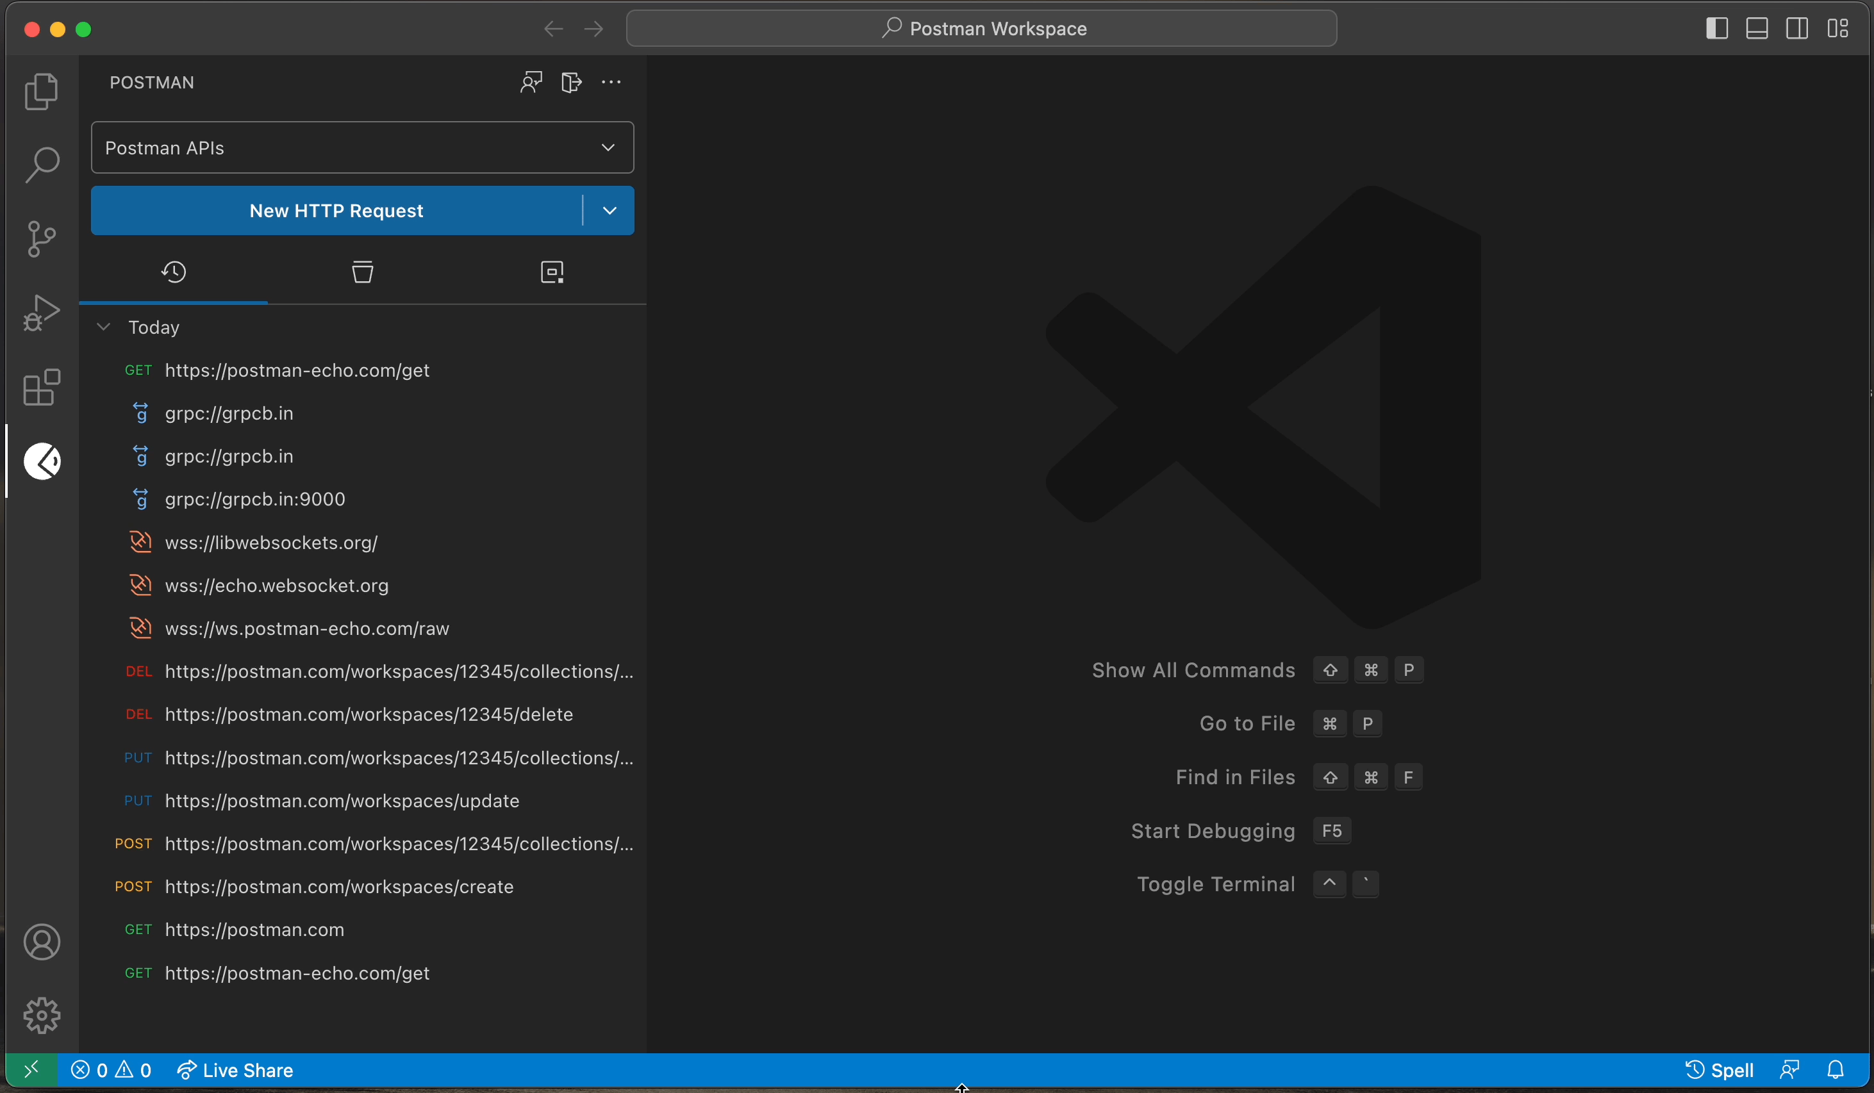Open the Accounts menu icon

tap(42, 942)
